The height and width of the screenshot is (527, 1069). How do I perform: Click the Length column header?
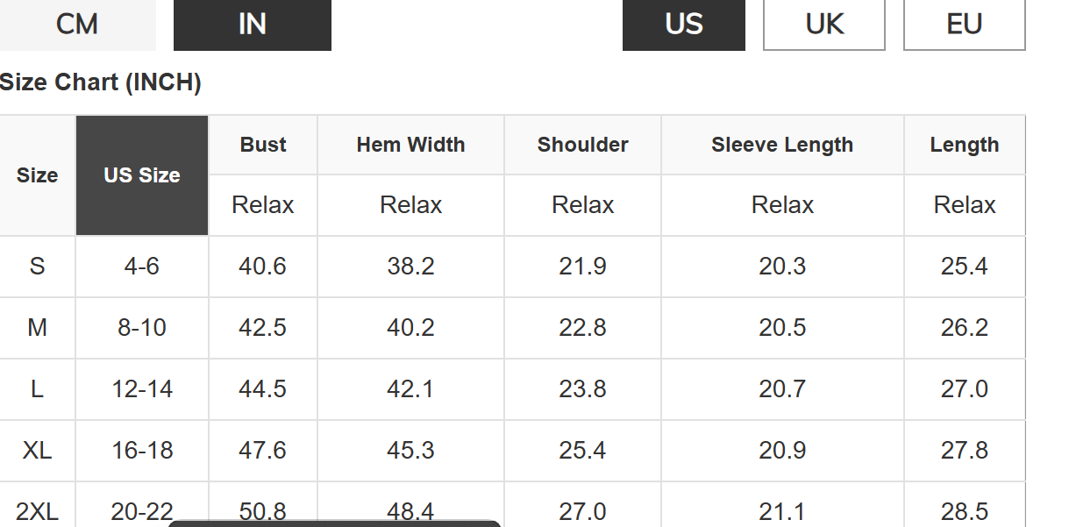pyautogui.click(x=965, y=145)
